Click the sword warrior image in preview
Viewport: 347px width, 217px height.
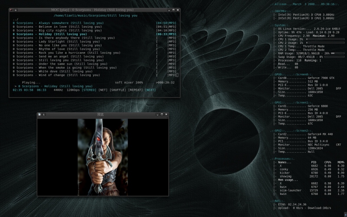tap(103, 157)
